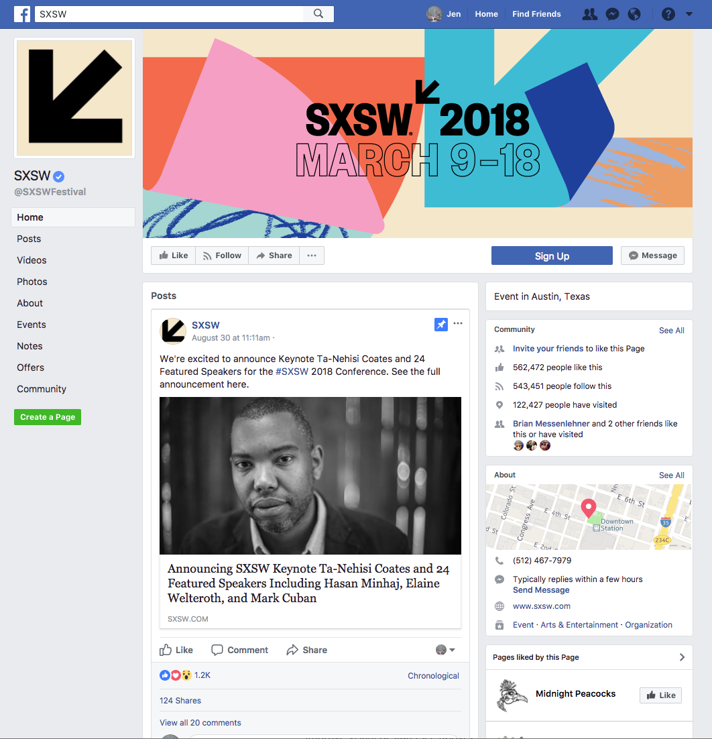The image size is (712, 739).
Task: Click the Midnight Peacocks page name
Action: point(575,694)
